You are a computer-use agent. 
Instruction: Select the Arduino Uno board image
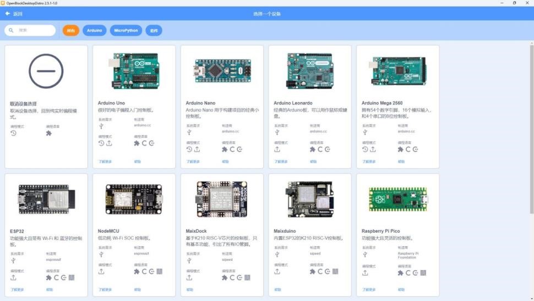click(134, 71)
